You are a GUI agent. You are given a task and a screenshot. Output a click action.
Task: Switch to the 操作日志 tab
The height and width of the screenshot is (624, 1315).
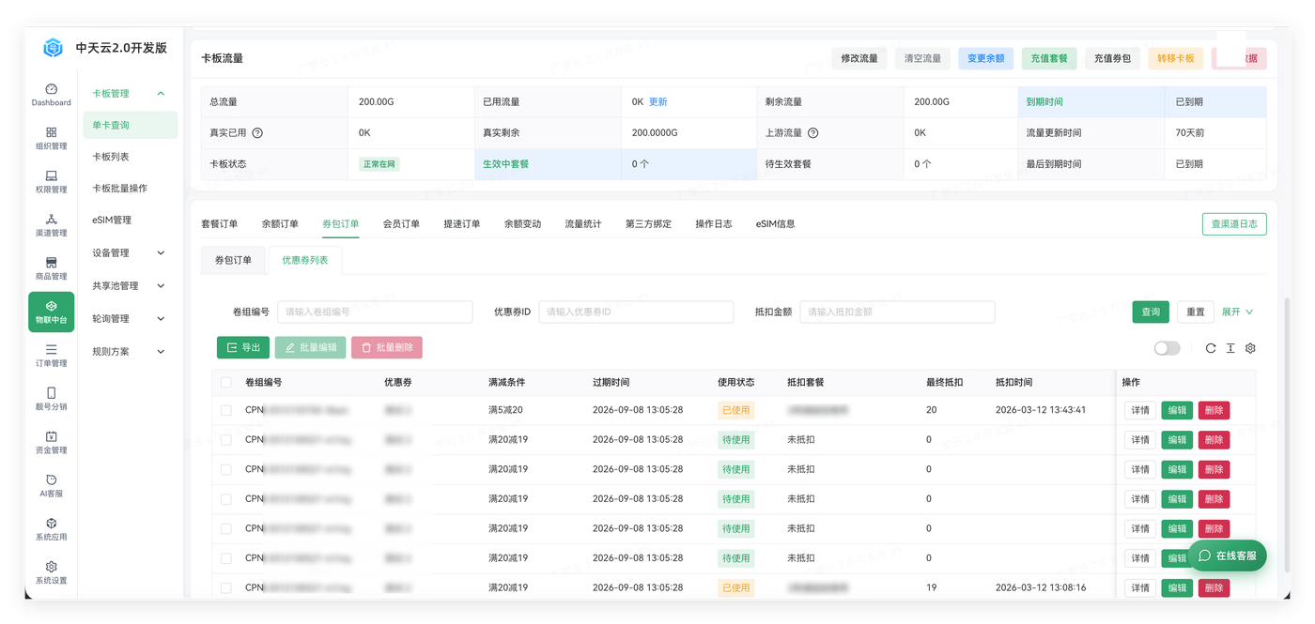[x=714, y=224]
